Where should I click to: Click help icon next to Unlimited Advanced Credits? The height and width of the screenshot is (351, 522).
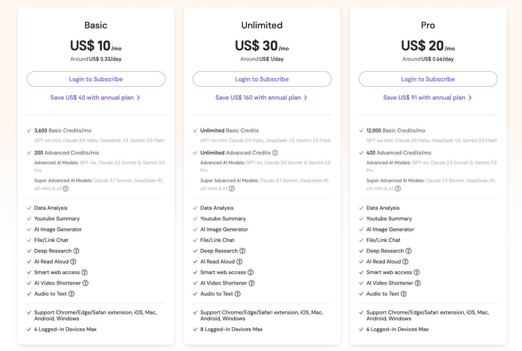tap(275, 153)
